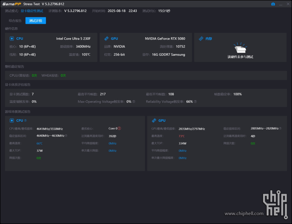This screenshot has height=224, width=292.
Task: Click the GPU 最大TDP 334W value
Action: pyautogui.click(x=182, y=143)
